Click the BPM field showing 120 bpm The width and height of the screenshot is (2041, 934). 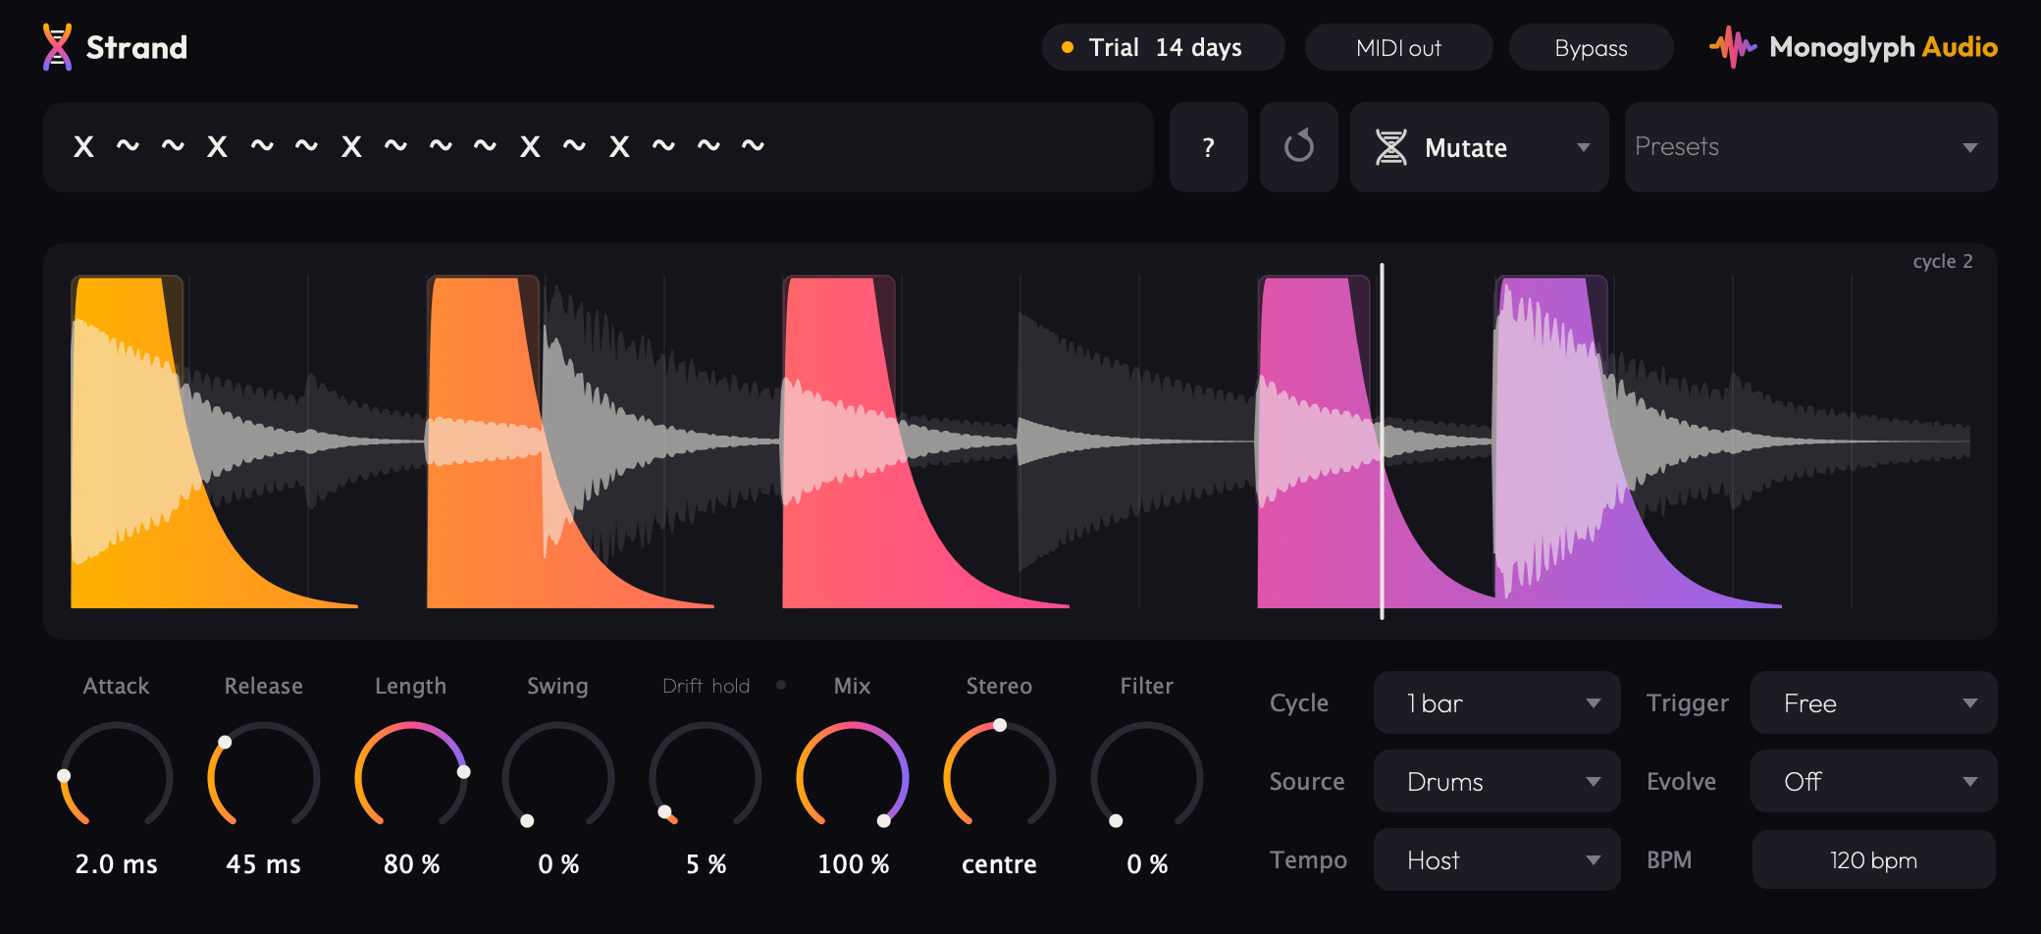tap(1873, 859)
